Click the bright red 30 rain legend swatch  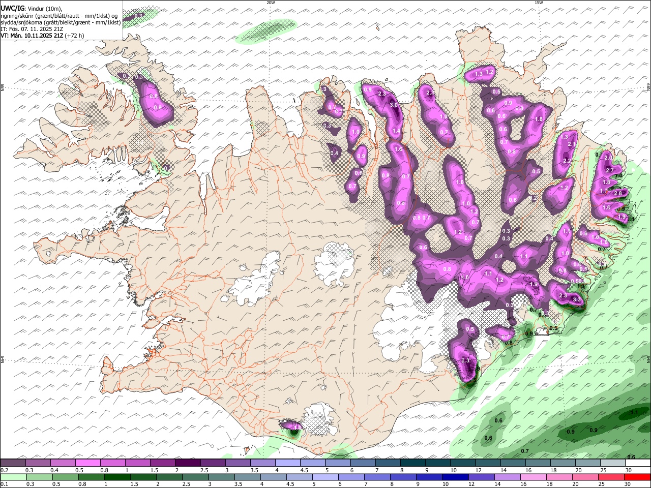coord(638,477)
